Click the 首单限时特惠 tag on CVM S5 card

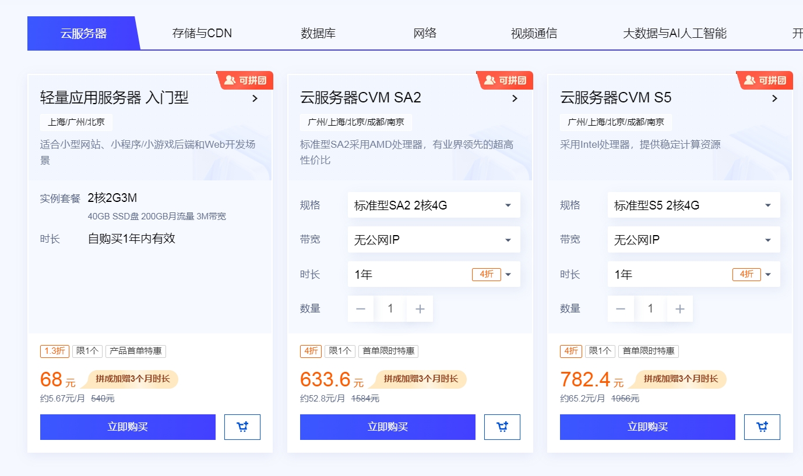(x=649, y=351)
